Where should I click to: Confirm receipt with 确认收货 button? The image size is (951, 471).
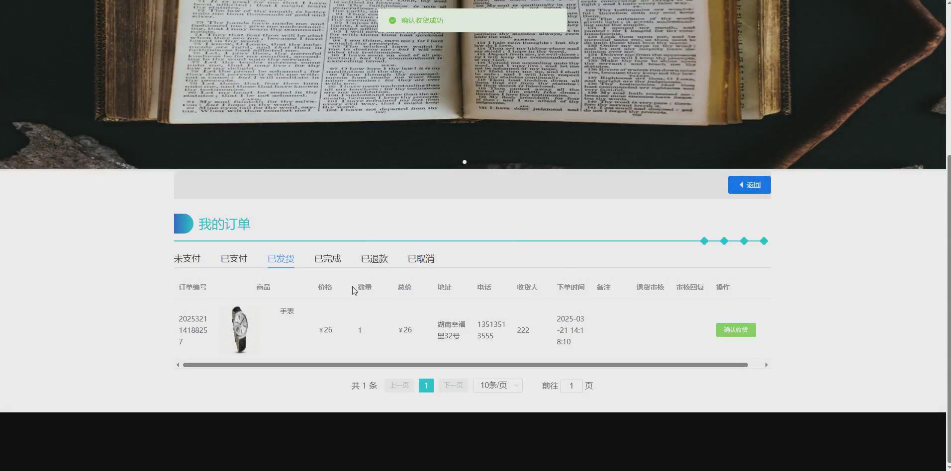click(736, 330)
